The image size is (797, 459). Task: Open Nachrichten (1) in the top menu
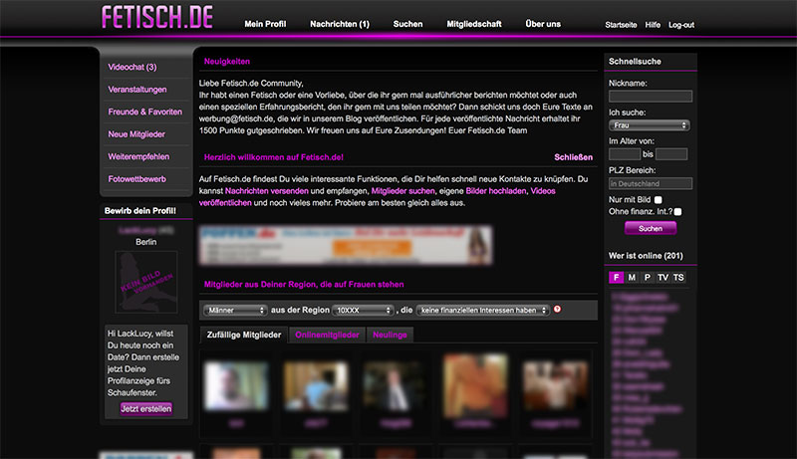click(339, 23)
